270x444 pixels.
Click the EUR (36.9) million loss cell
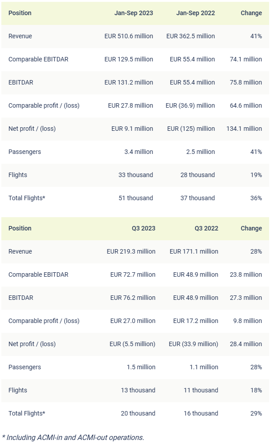[x=190, y=105]
